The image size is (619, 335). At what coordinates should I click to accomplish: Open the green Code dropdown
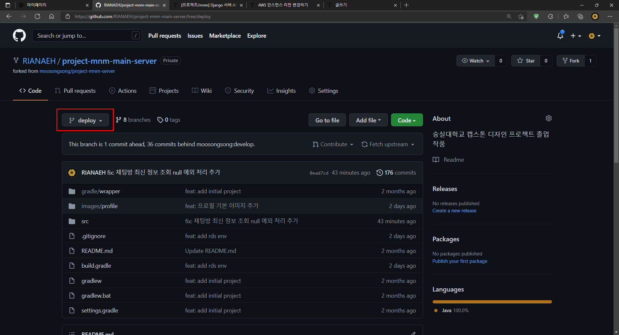(x=407, y=120)
